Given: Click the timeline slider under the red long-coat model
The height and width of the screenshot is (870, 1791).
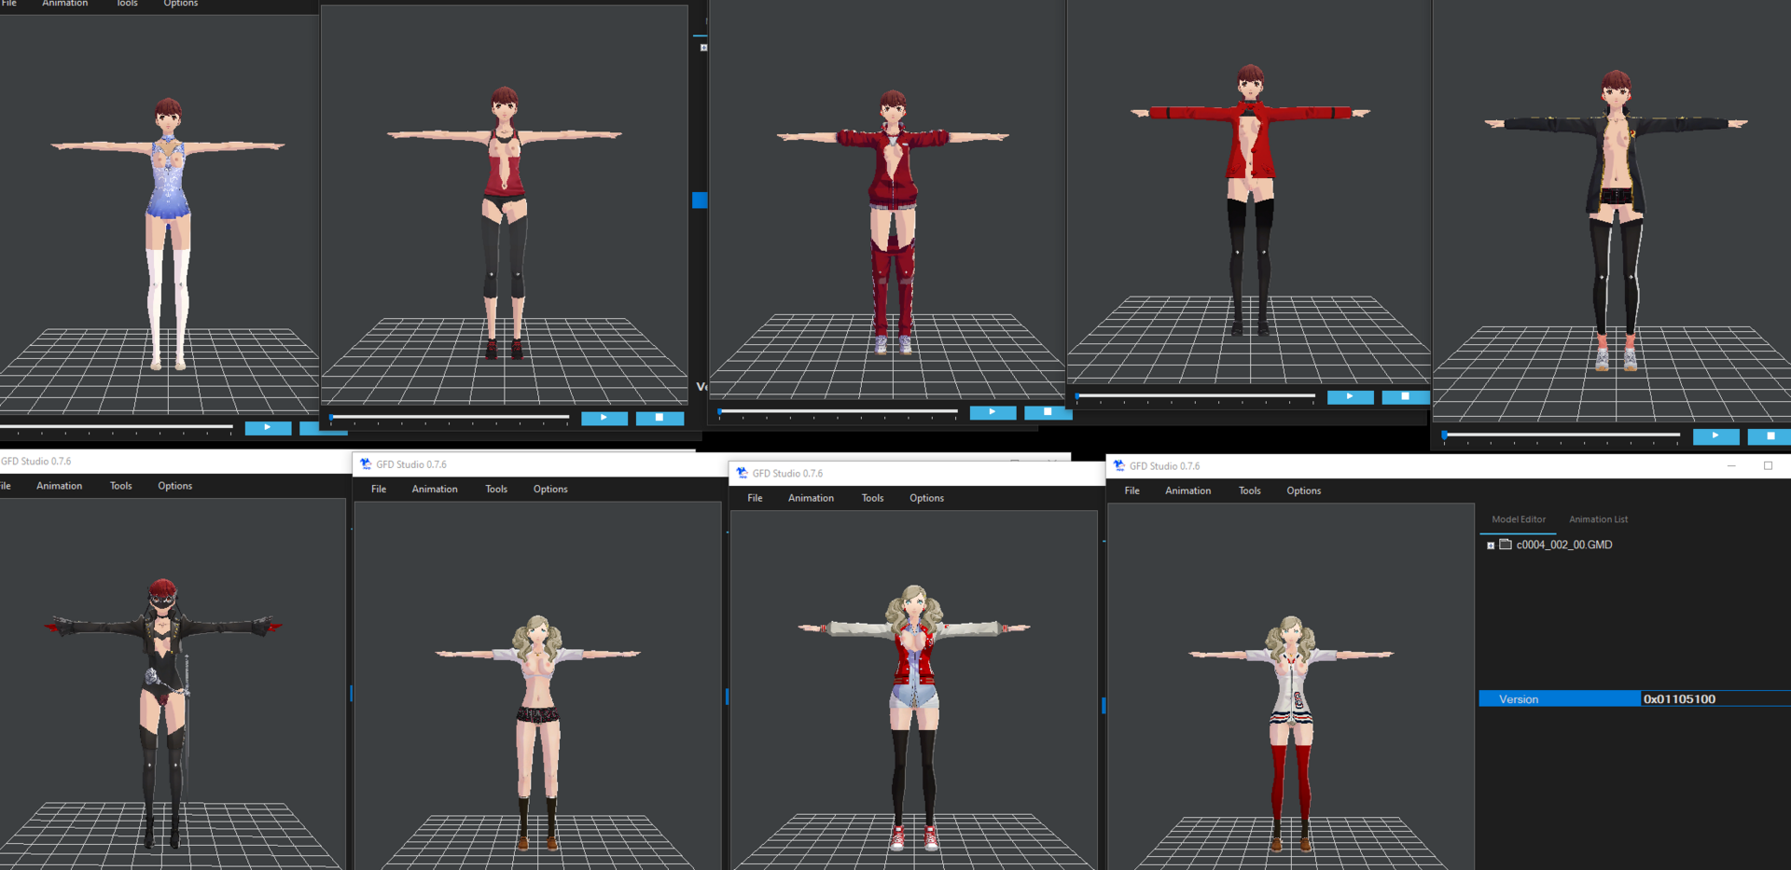Looking at the screenshot, I should [1196, 396].
